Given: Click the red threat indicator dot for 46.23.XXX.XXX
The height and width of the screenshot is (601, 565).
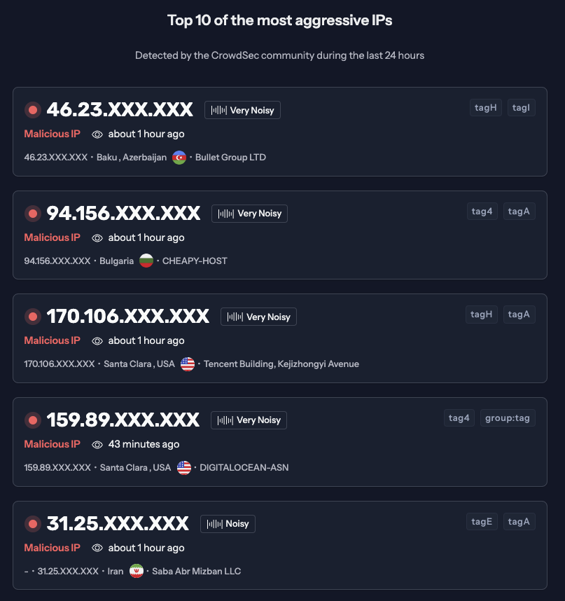Looking at the screenshot, I should point(32,109).
